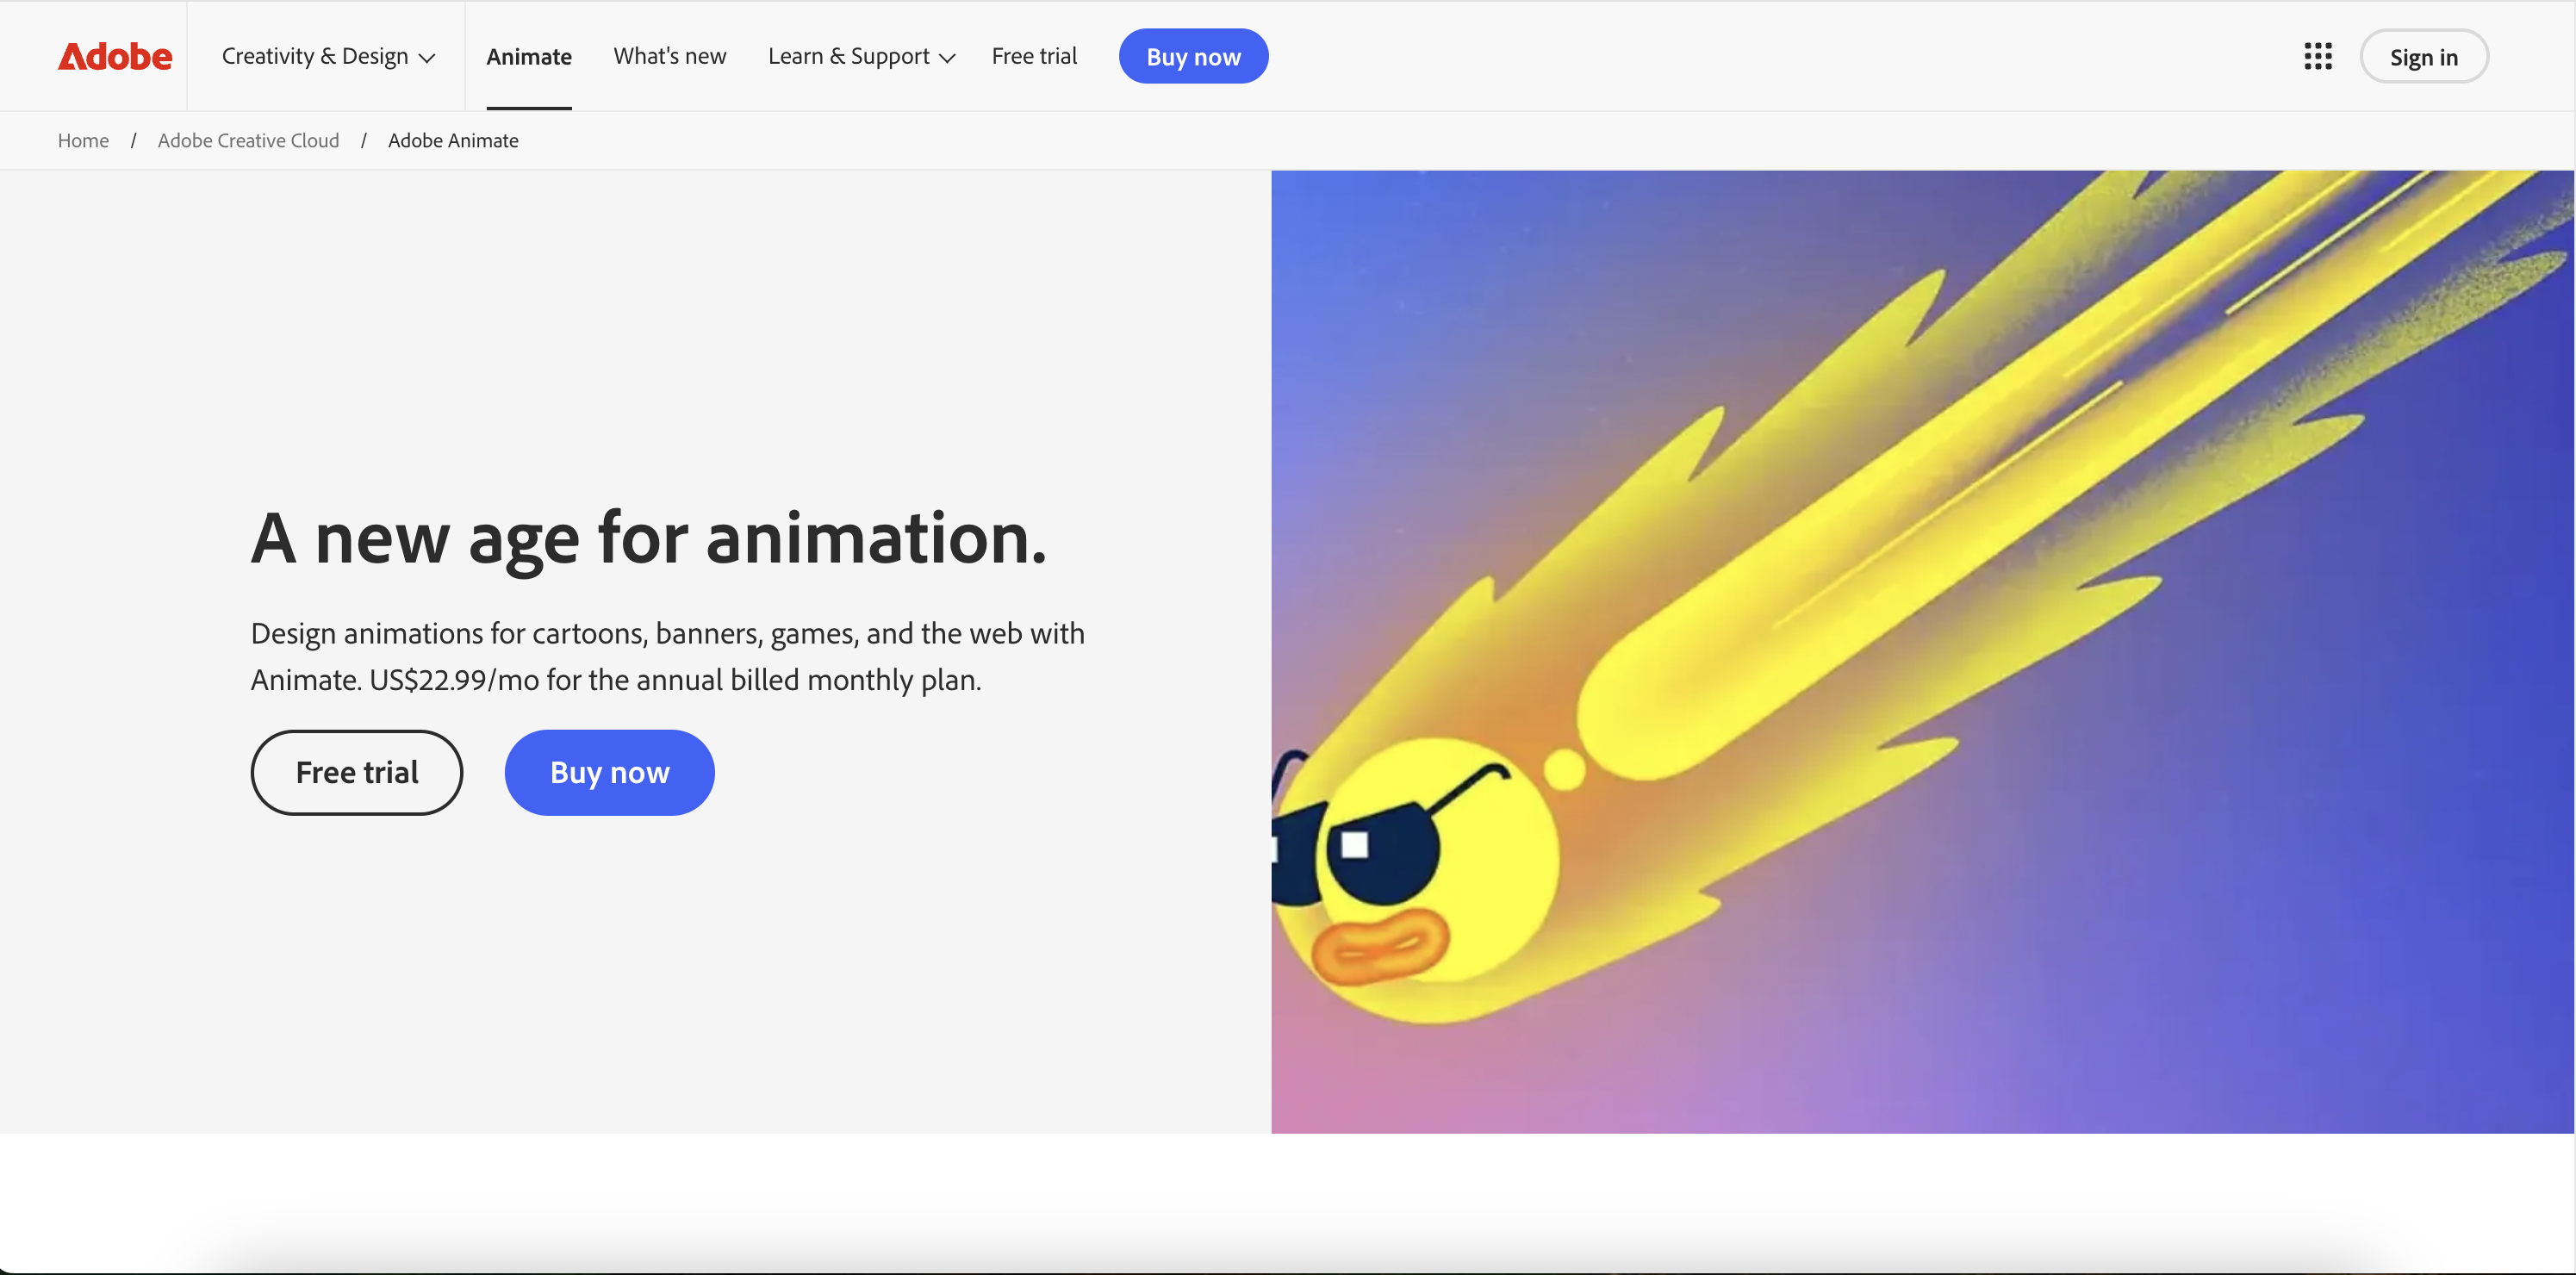Click the Creativity & Design chevron arrow

point(427,58)
